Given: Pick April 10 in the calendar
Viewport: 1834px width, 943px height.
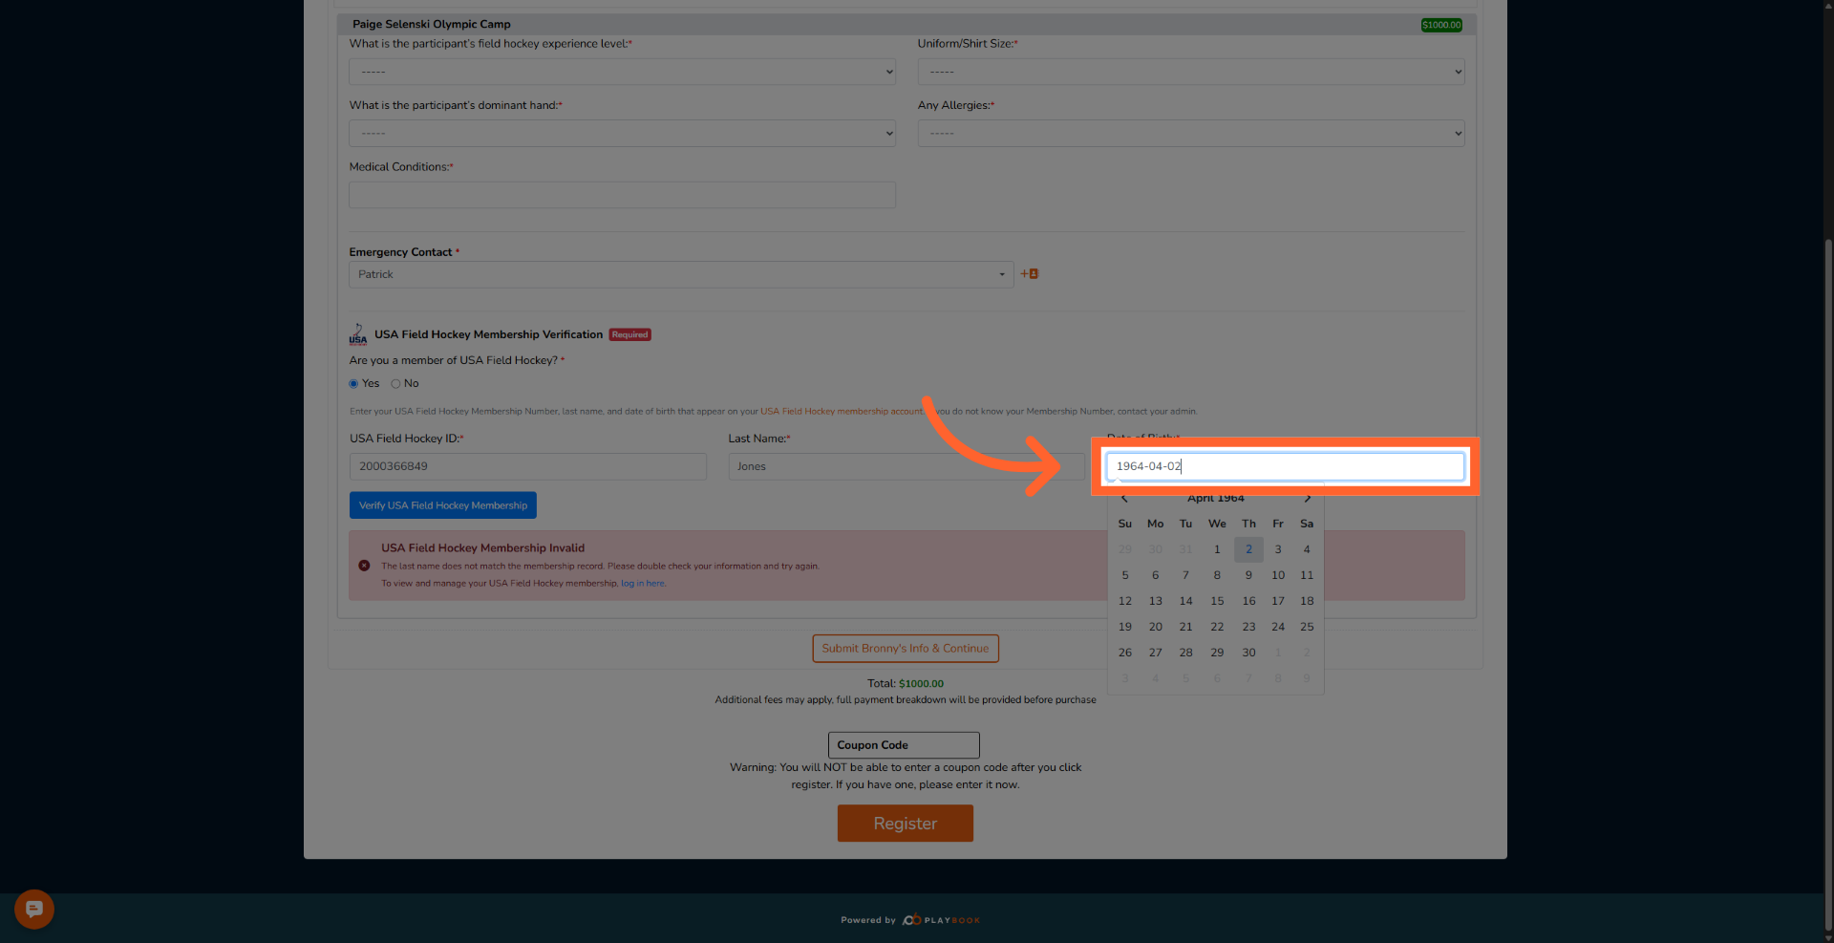Looking at the screenshot, I should pyautogui.click(x=1278, y=575).
